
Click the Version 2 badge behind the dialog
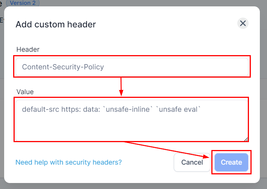point(23,3)
